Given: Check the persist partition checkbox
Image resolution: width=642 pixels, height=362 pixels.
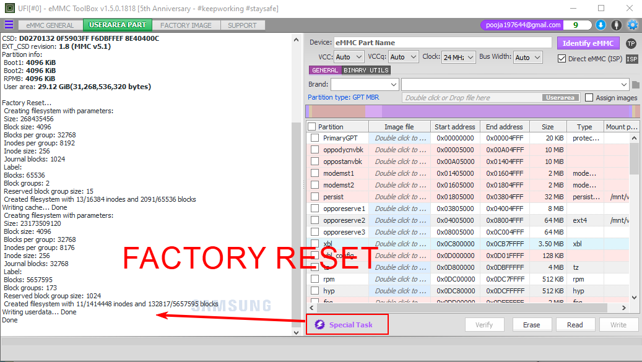Looking at the screenshot, I should [314, 197].
